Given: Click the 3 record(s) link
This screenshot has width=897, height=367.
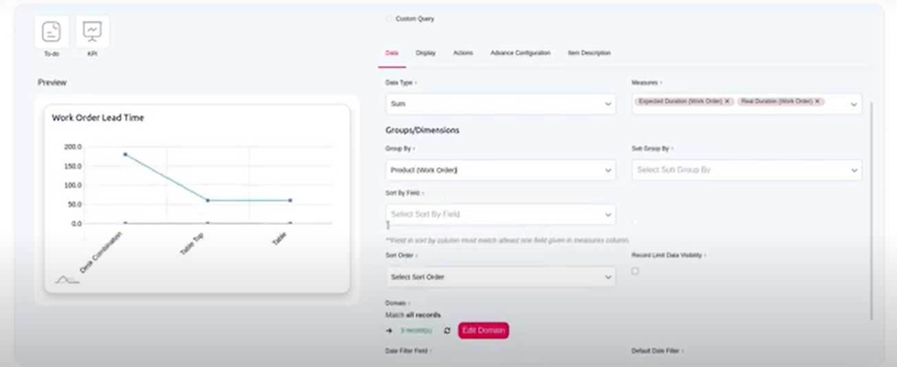Looking at the screenshot, I should click(x=416, y=331).
